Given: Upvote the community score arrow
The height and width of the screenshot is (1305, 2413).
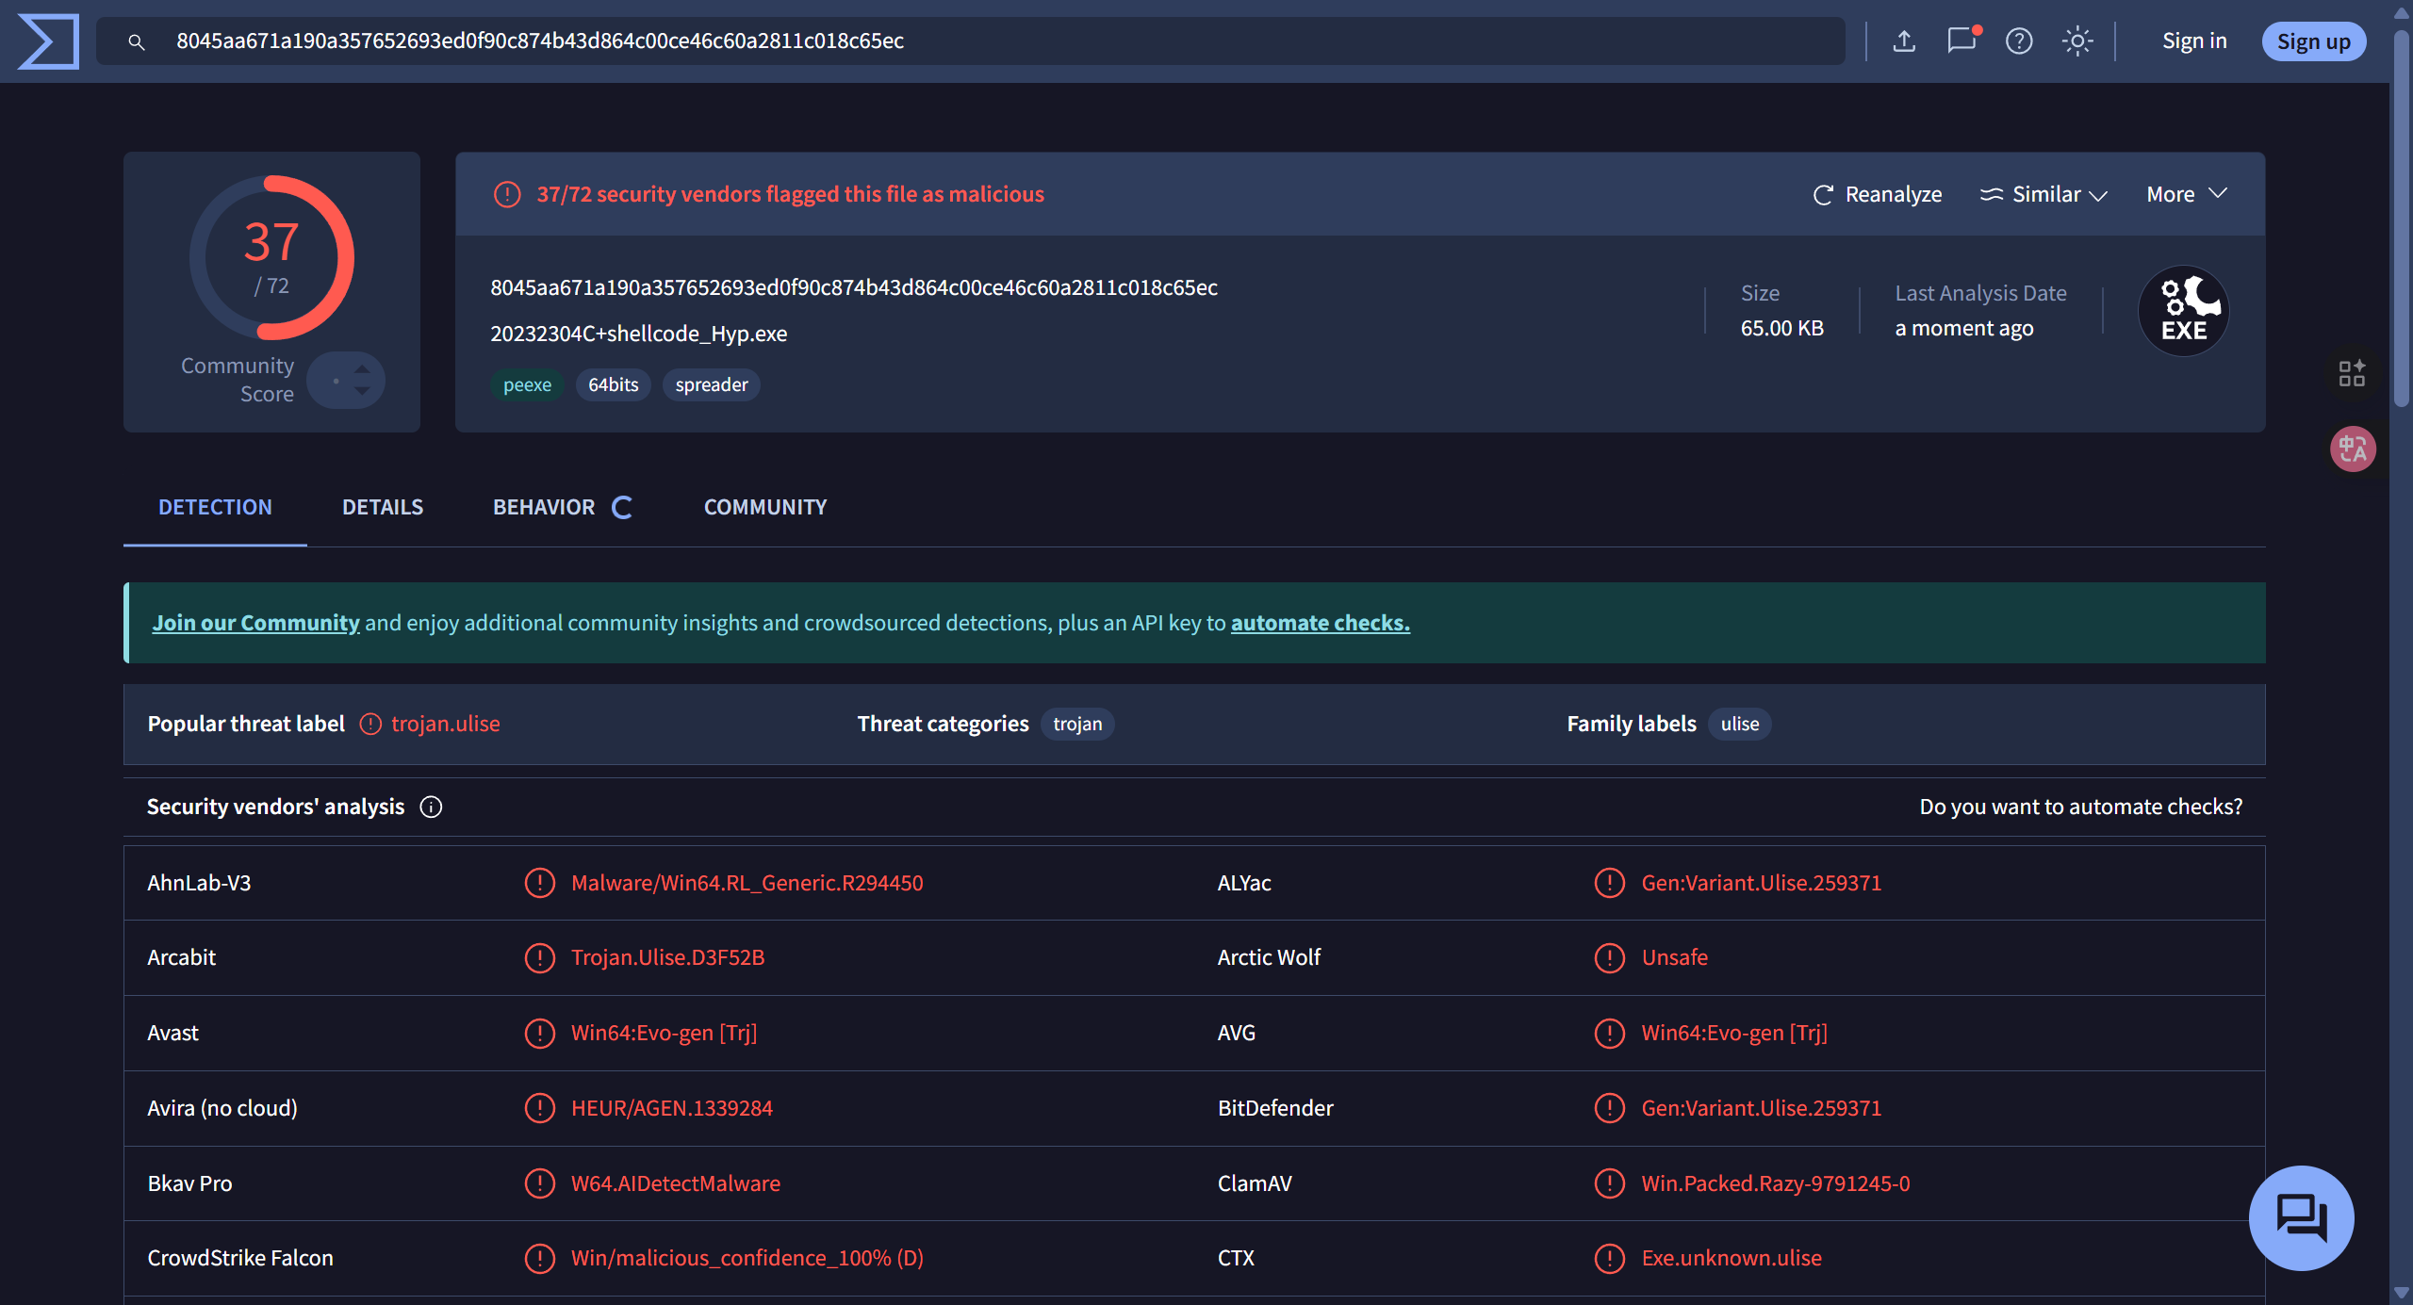Looking at the screenshot, I should coord(362,370).
